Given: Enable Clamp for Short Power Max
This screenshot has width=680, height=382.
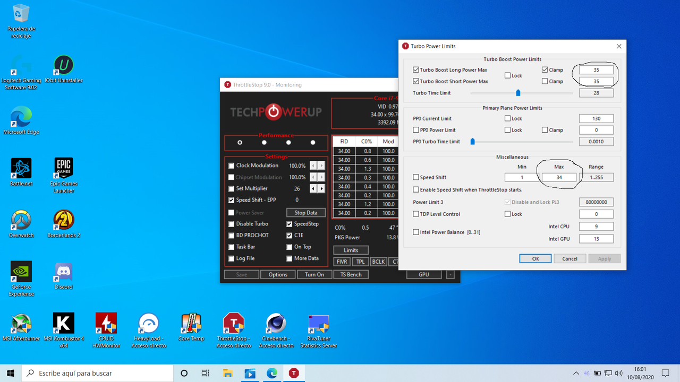Looking at the screenshot, I should pos(545,81).
